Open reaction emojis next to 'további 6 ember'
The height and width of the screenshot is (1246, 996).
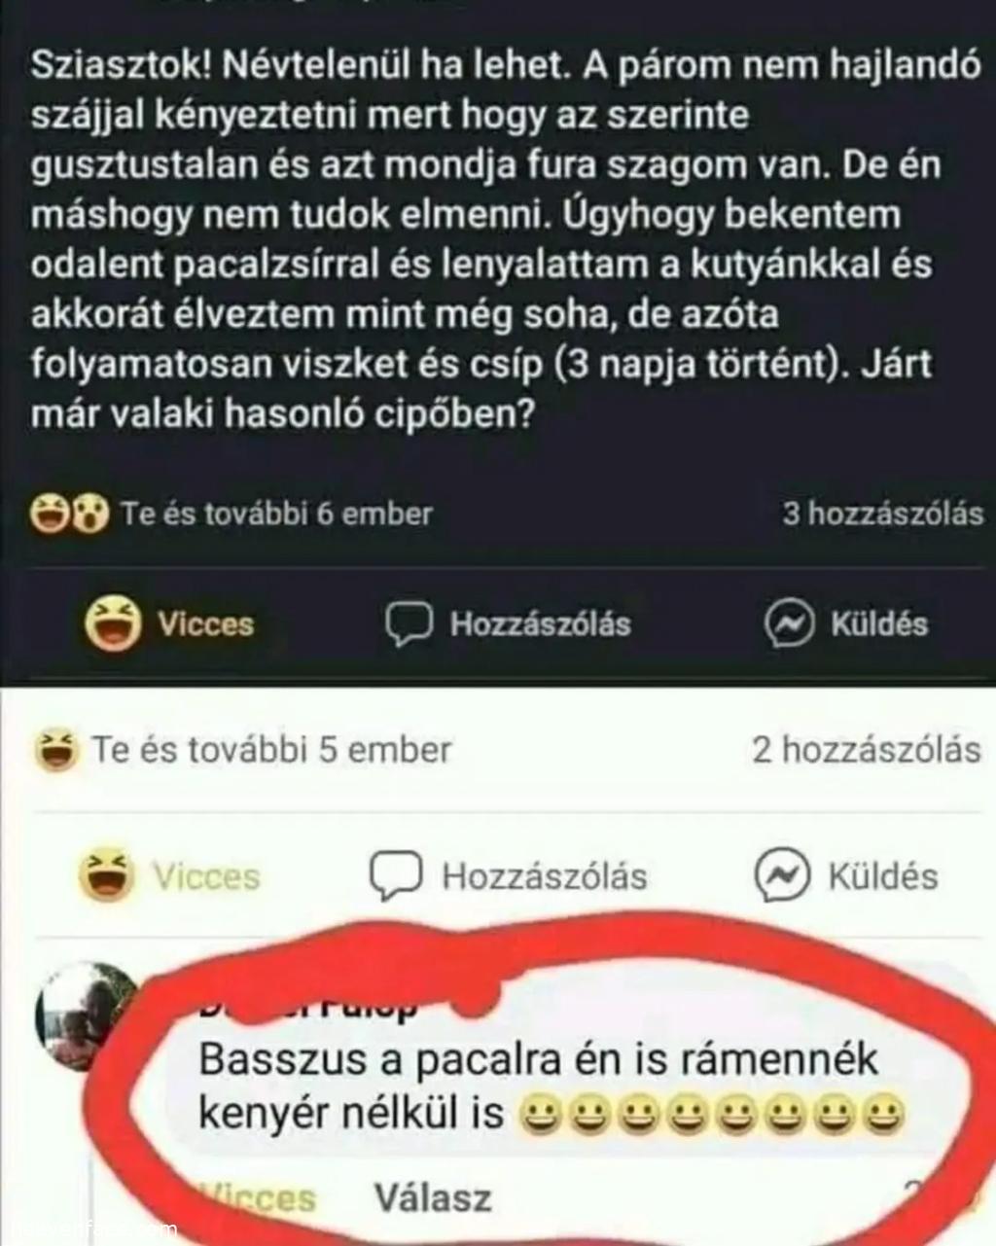click(69, 514)
